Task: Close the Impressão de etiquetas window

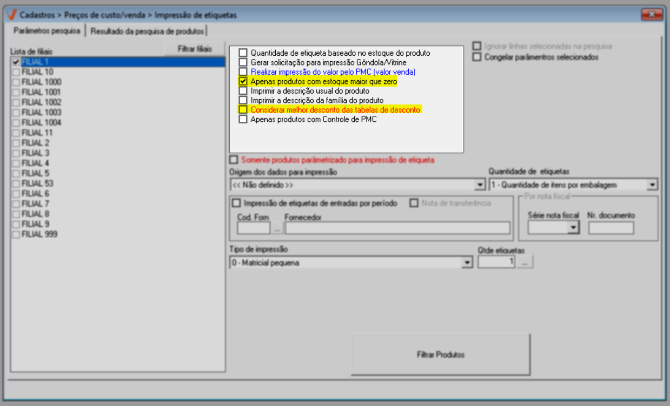Action: click(653, 15)
